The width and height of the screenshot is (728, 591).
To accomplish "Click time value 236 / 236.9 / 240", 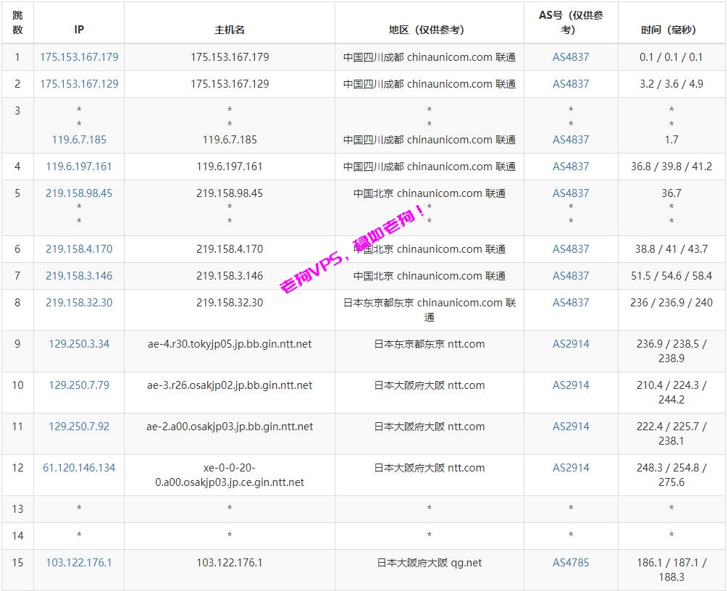I will point(671,303).
